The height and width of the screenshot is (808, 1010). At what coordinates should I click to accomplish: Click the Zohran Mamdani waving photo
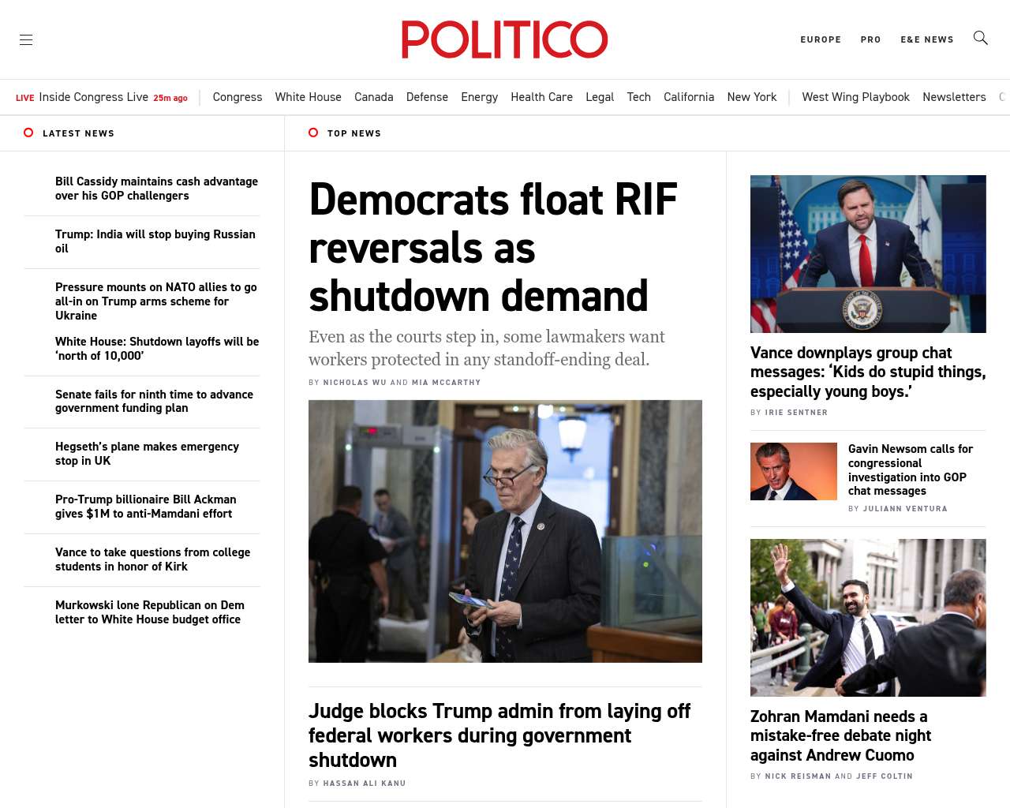tap(867, 617)
